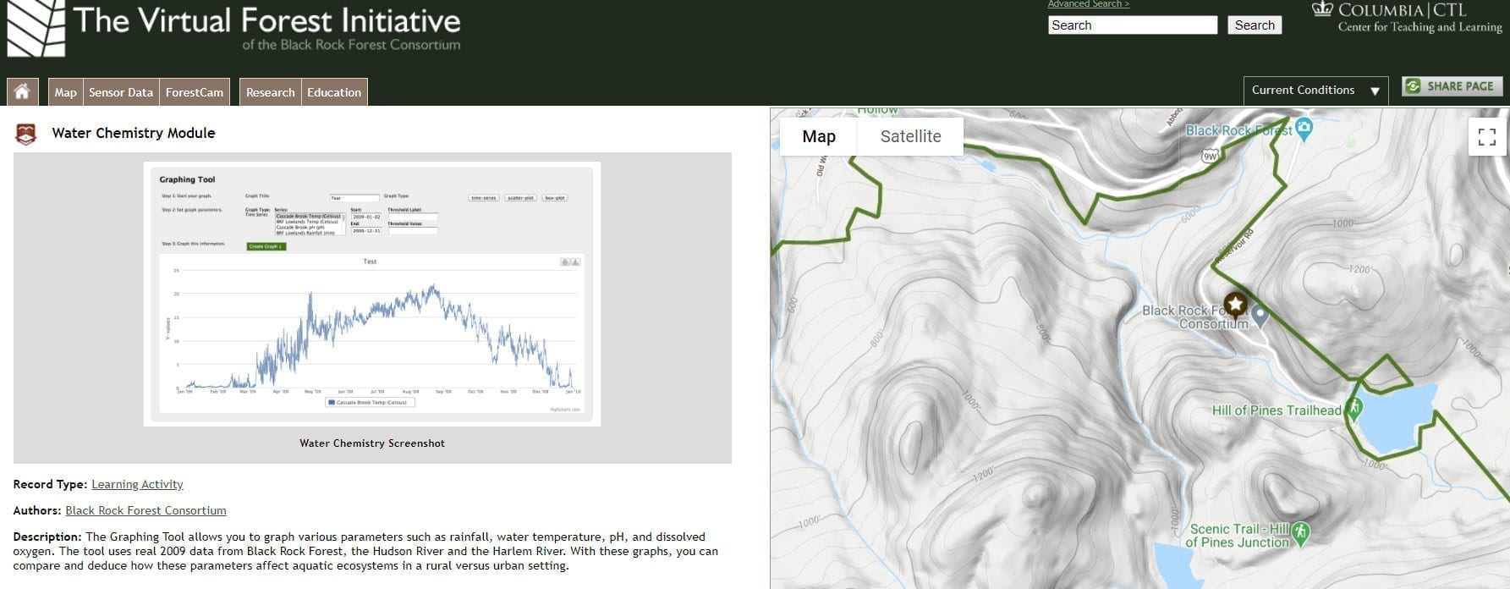Open the Sensor Data tab
The height and width of the screenshot is (589, 1510).
pos(121,92)
